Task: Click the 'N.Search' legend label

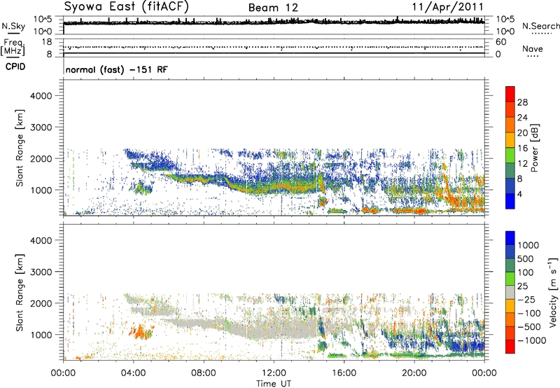Action: pos(540,26)
